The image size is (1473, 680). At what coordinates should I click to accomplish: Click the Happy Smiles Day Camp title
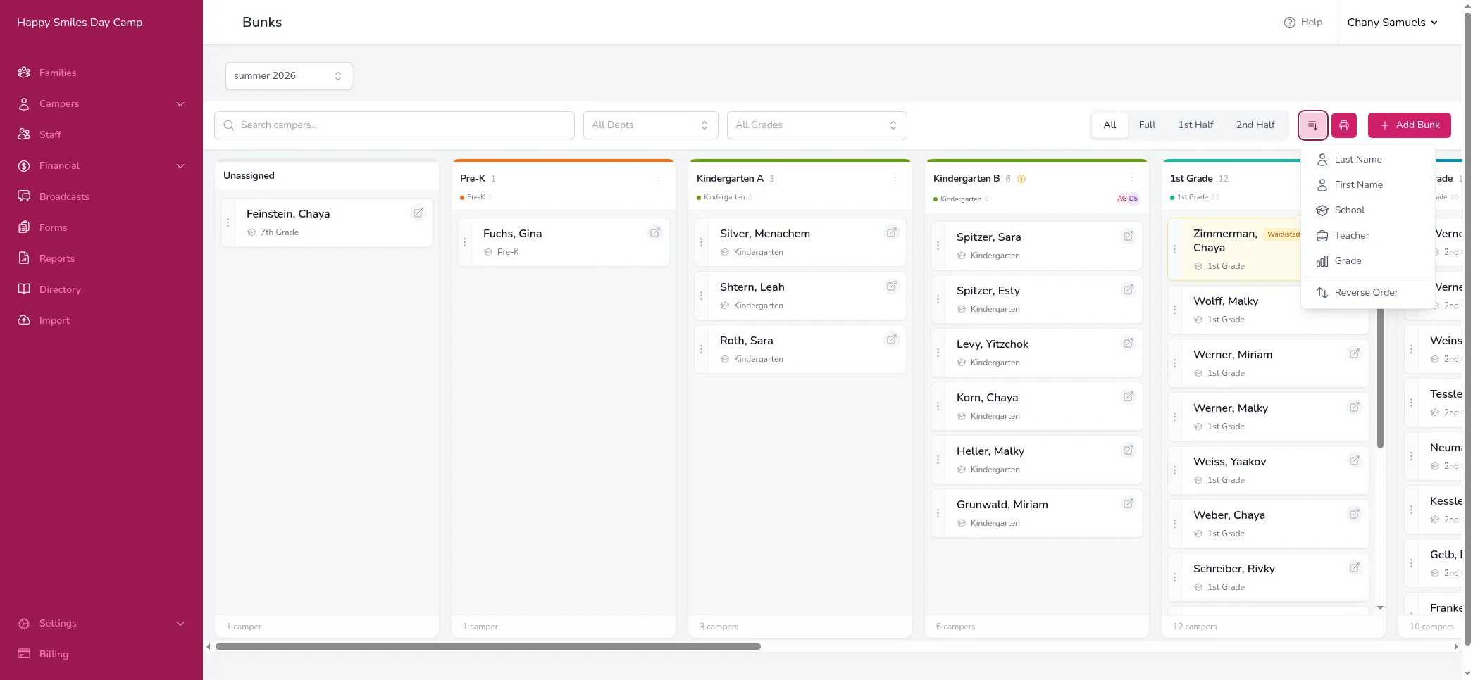tap(80, 23)
